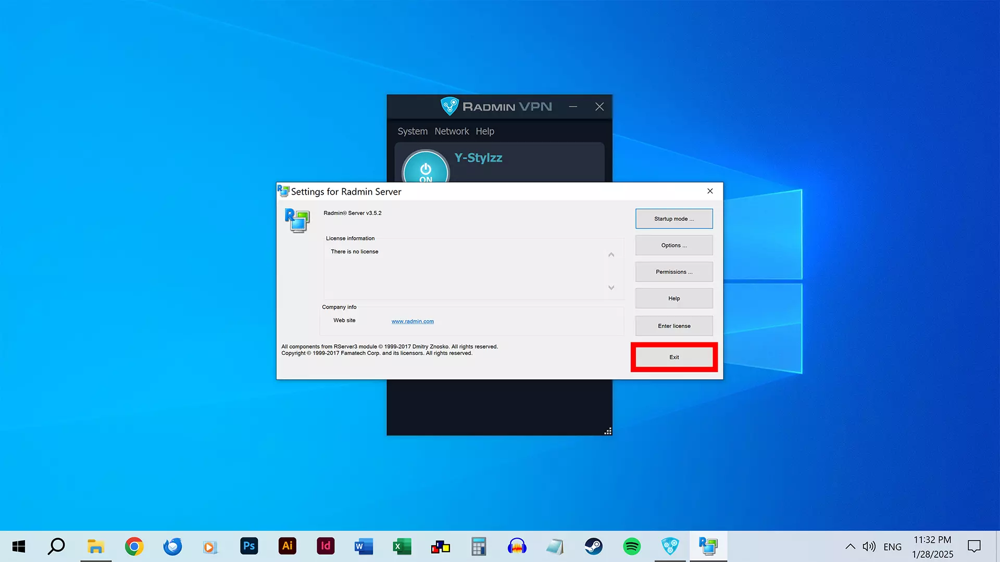Screen dimensions: 1000x562
Task: Open the www.radmin.com website link
Action: [413, 321]
